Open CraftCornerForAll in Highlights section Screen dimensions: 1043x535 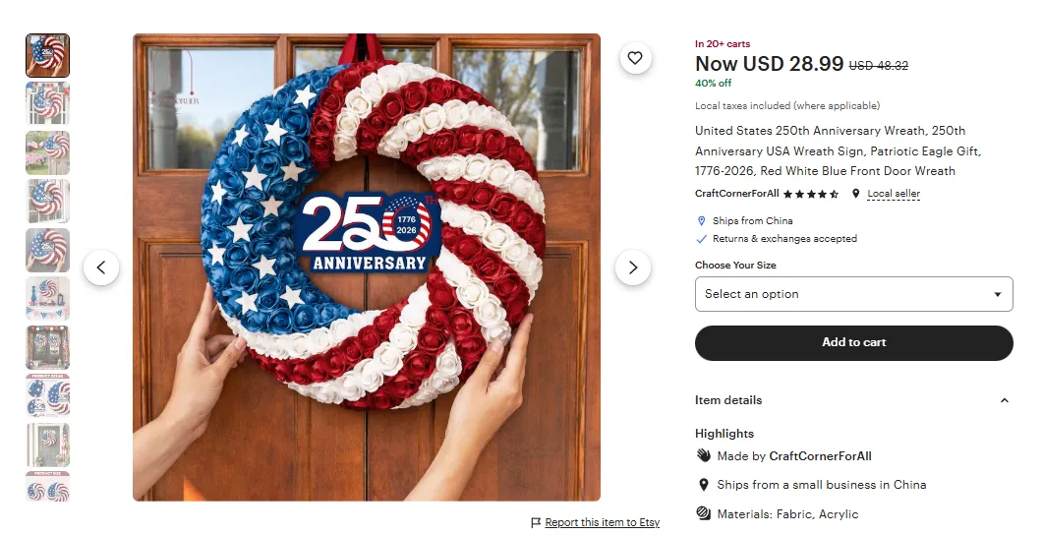820,455
